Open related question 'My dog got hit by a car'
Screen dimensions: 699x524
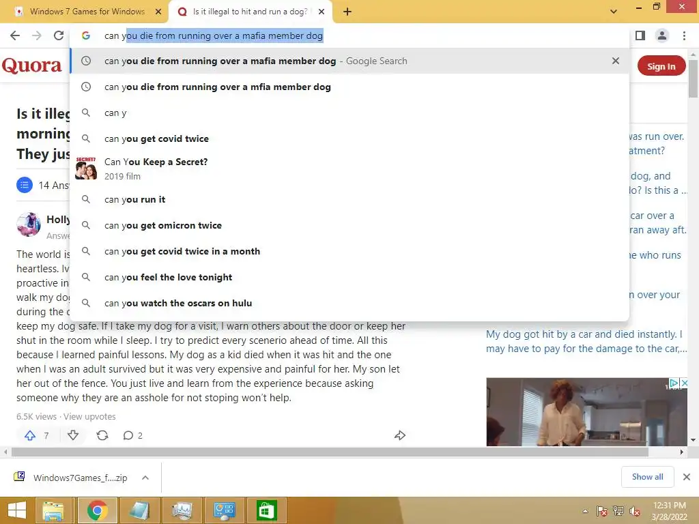coord(586,341)
